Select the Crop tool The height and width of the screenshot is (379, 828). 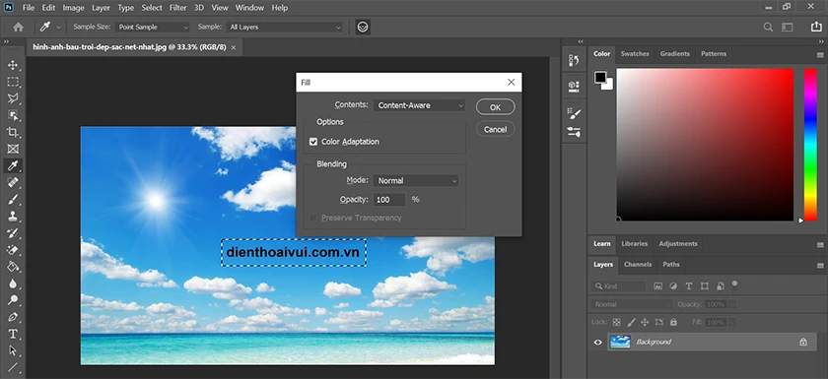[x=13, y=132]
